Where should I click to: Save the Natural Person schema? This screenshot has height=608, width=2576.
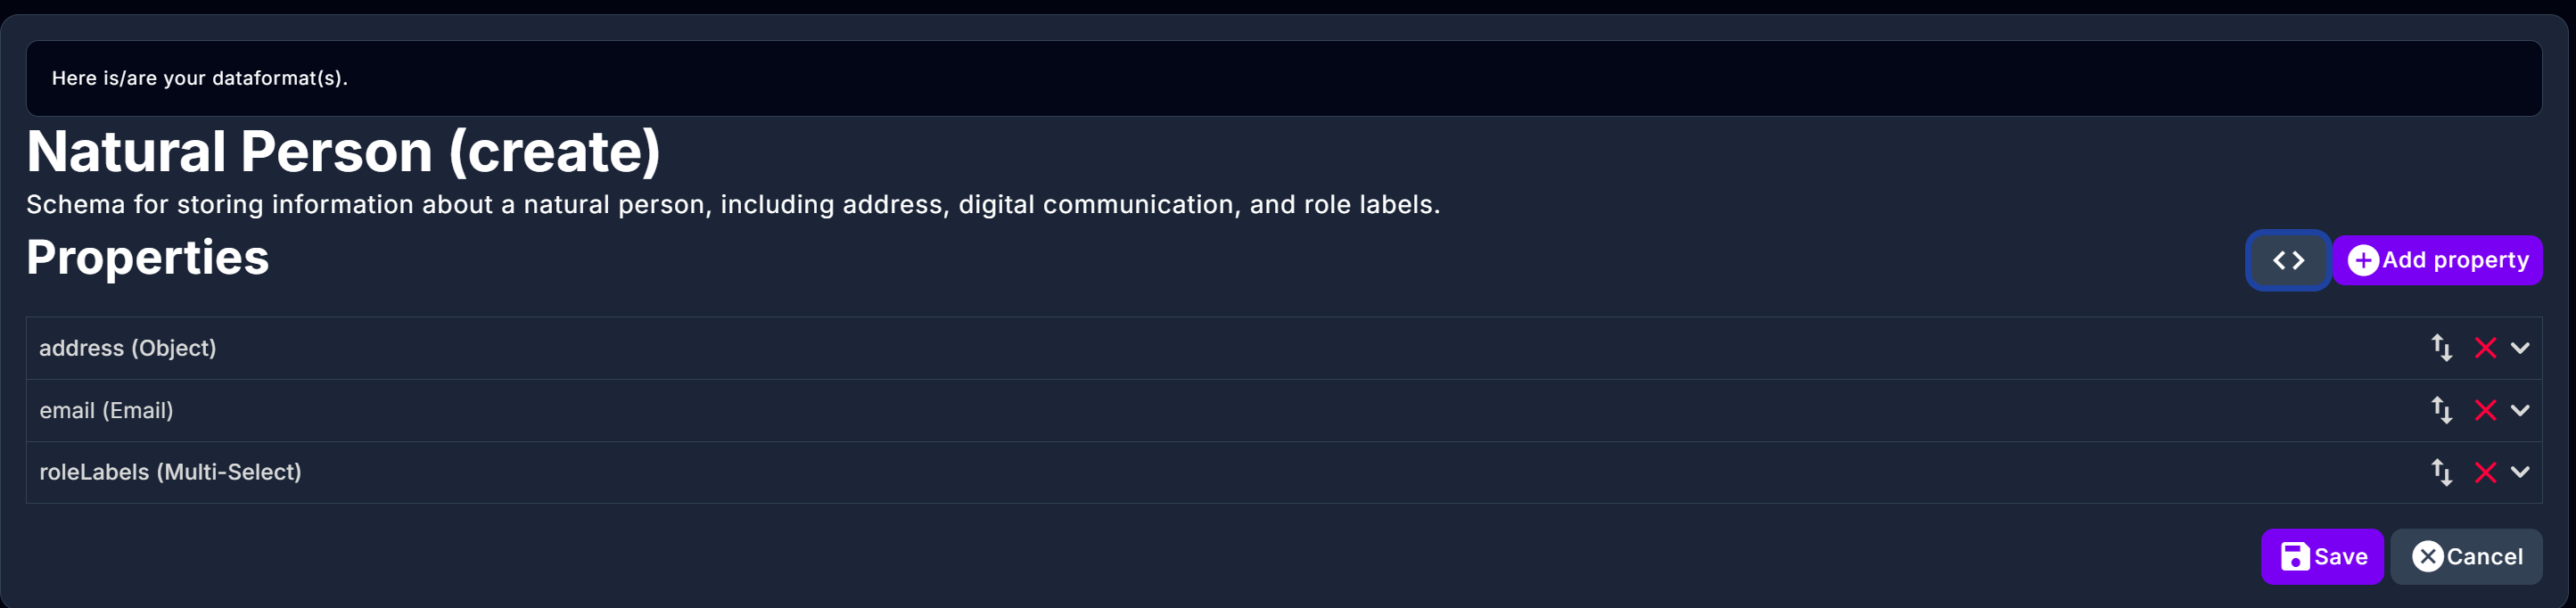click(2322, 556)
